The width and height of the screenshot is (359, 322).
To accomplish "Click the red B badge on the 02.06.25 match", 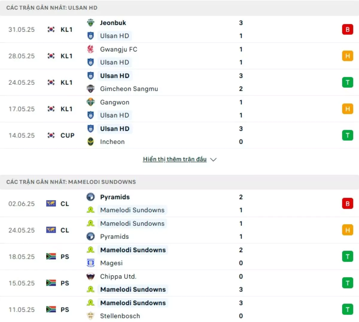I will pyautogui.click(x=348, y=203).
